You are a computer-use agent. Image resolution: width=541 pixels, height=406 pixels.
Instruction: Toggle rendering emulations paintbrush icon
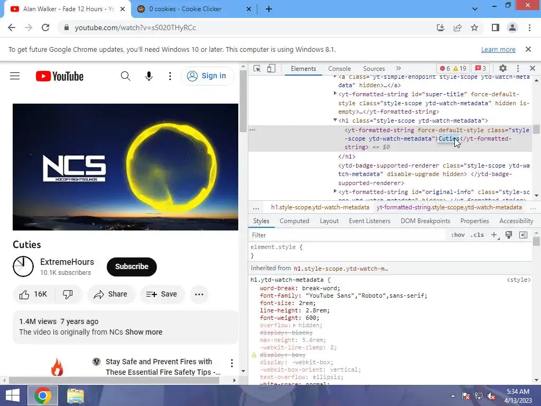pos(509,235)
